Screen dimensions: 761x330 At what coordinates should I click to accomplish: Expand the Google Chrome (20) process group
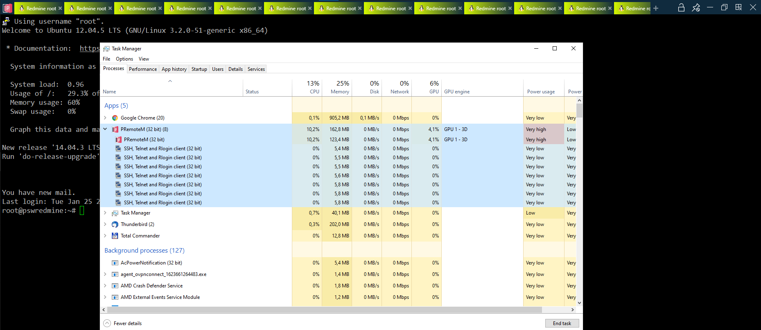pos(105,118)
